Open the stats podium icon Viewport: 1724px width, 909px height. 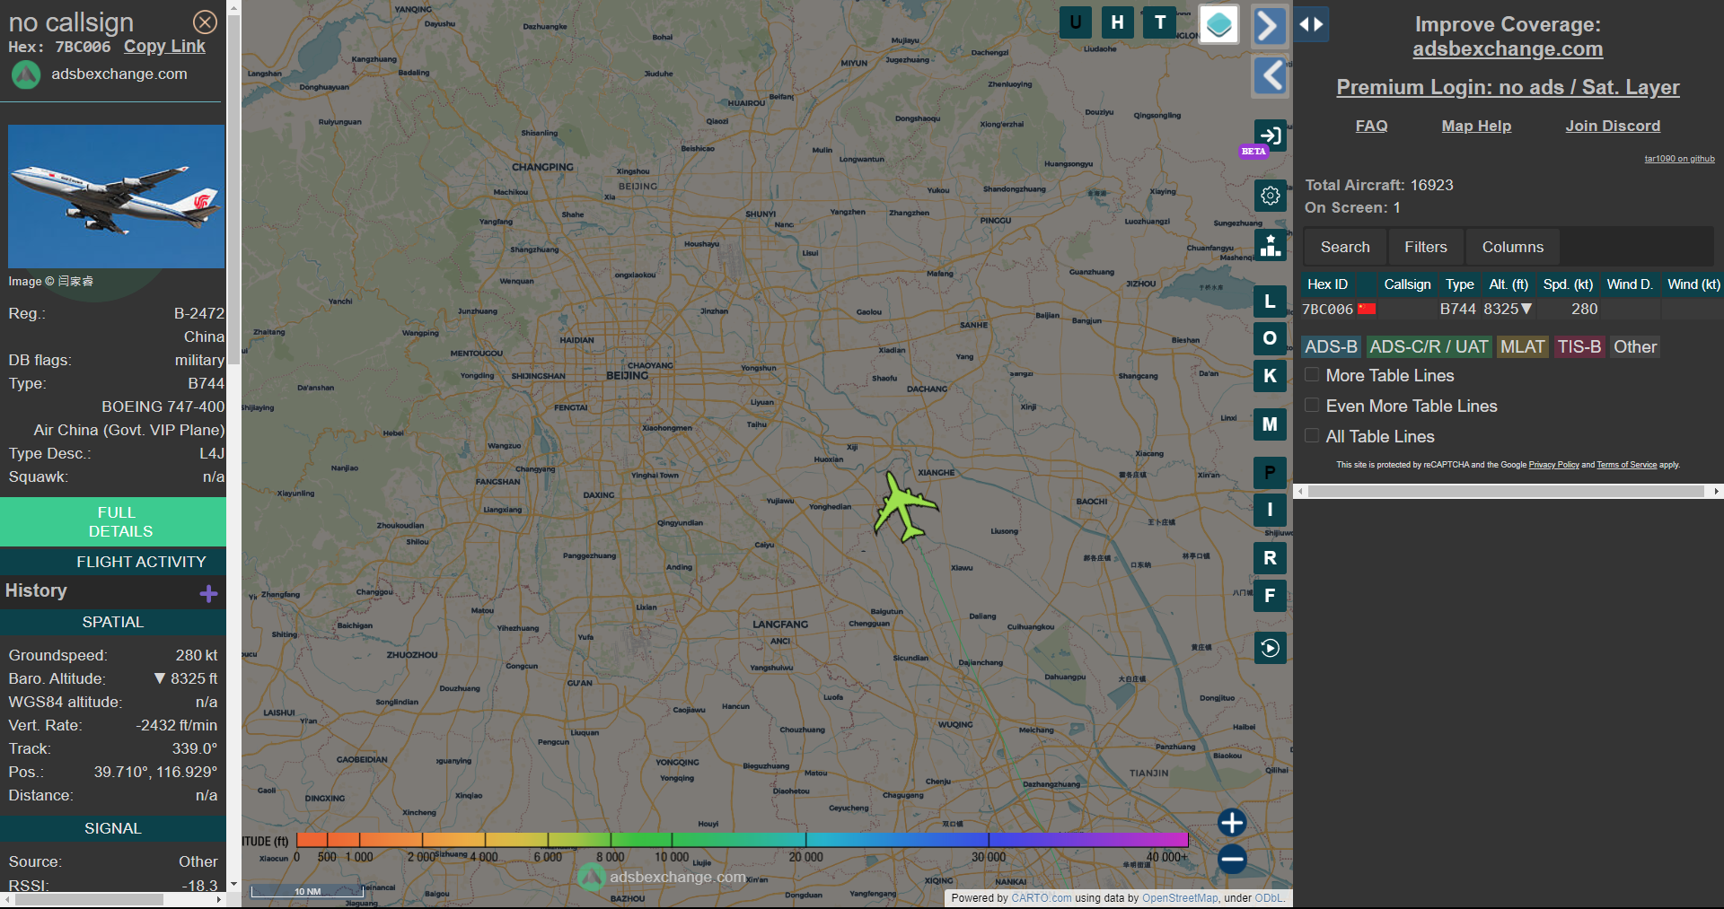point(1271,245)
